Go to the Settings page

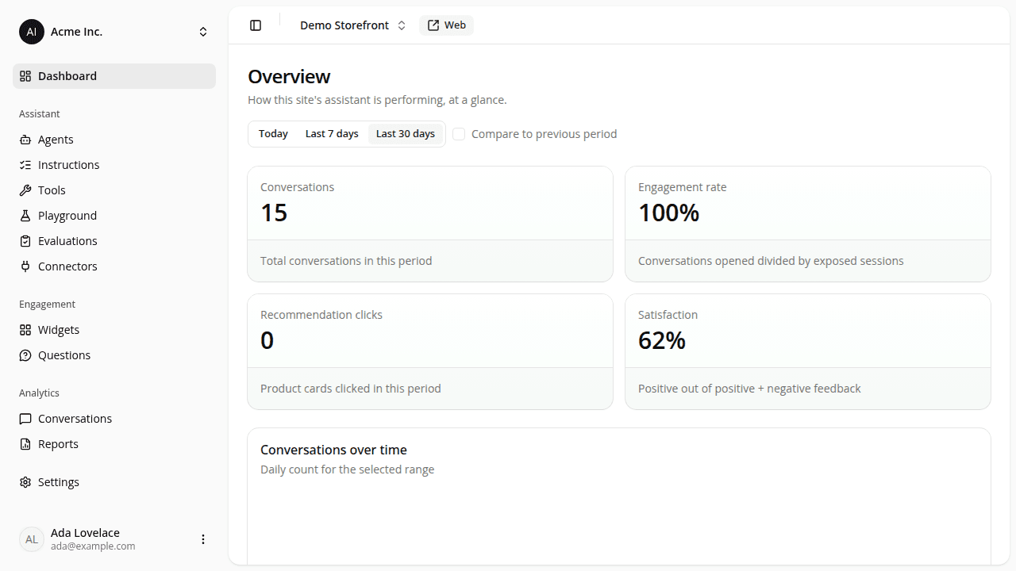(114, 482)
